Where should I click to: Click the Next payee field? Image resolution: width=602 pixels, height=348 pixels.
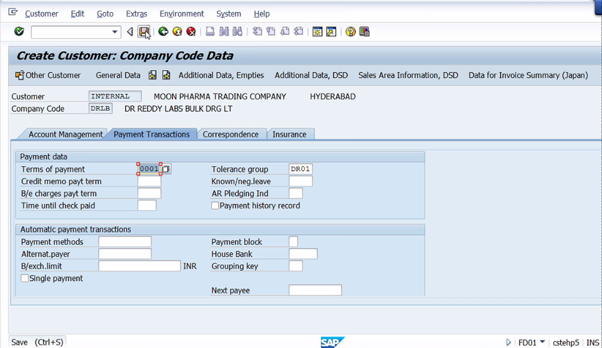[315, 290]
